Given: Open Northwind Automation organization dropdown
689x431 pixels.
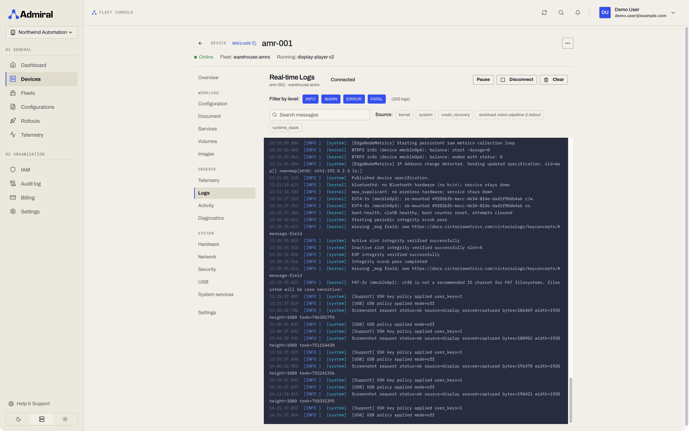Looking at the screenshot, I should 41,32.
